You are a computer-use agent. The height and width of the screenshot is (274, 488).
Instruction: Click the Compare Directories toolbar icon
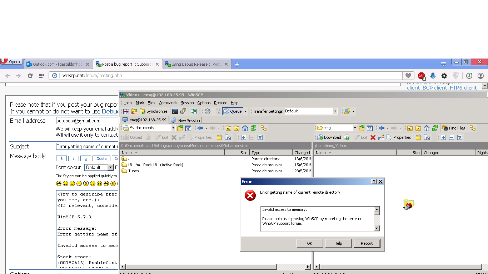coord(126,111)
